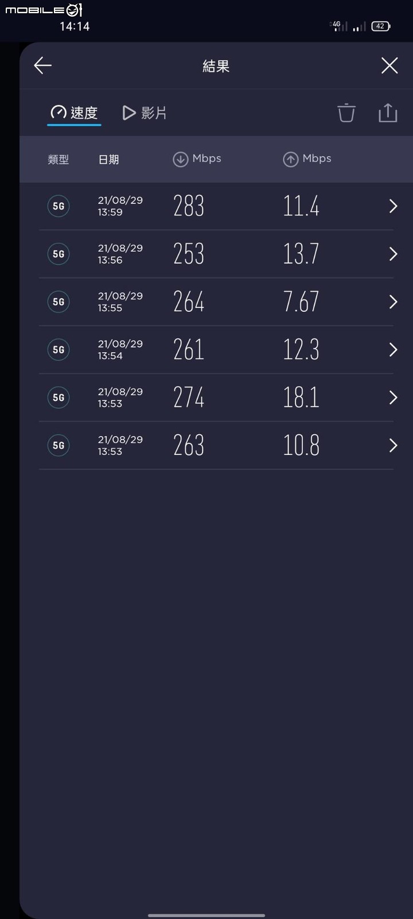Screen dimensions: 413x919
Task: Expand the 253 Mbps result details chevron
Action: [393, 254]
